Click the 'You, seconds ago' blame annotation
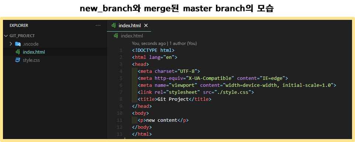The image size is (355, 142). pyautogui.click(x=149, y=43)
